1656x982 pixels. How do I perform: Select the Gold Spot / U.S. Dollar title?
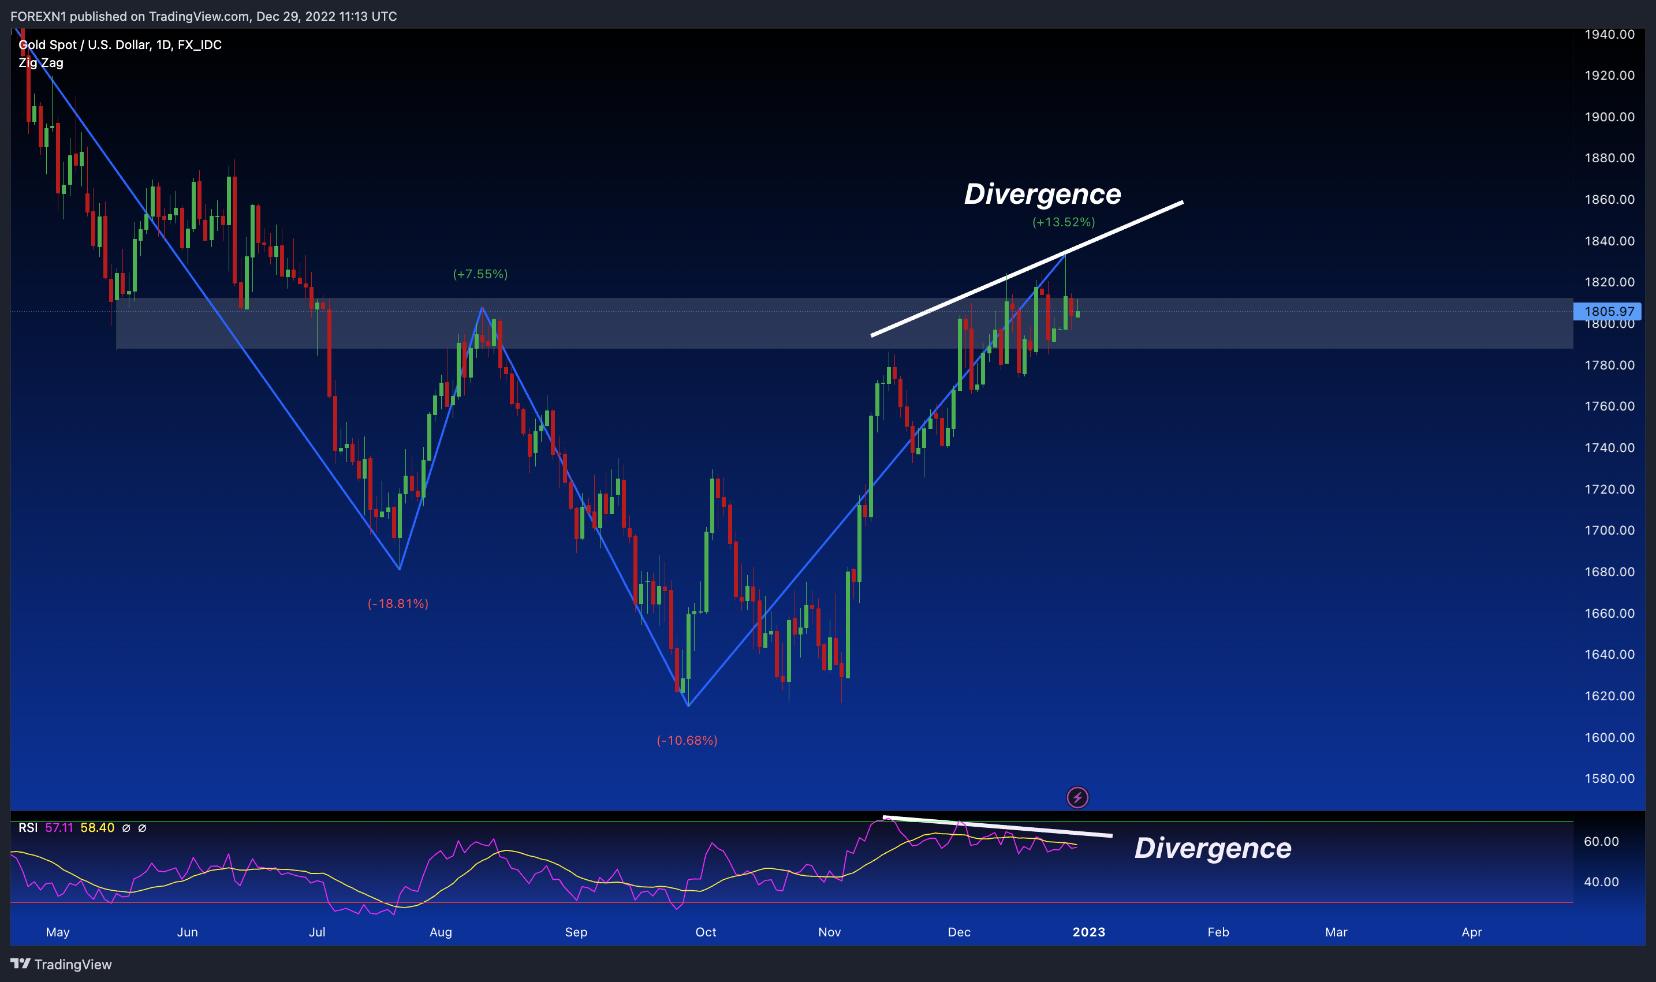click(120, 44)
